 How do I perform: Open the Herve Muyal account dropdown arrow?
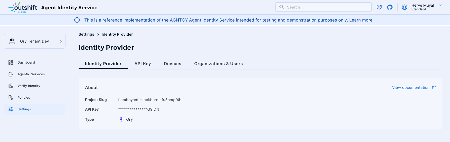pyautogui.click(x=440, y=5)
